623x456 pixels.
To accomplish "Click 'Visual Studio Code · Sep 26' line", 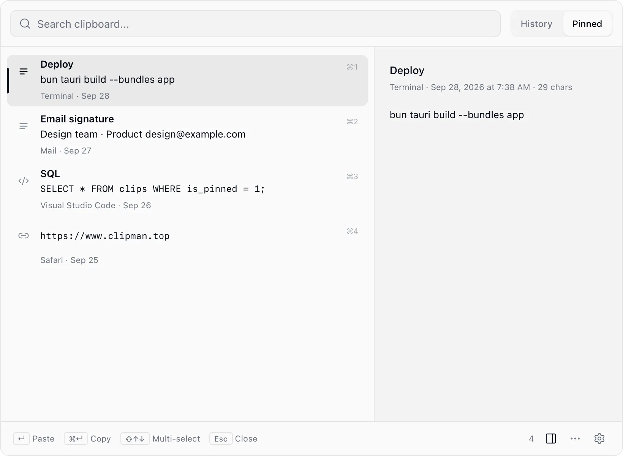I will click(x=96, y=205).
